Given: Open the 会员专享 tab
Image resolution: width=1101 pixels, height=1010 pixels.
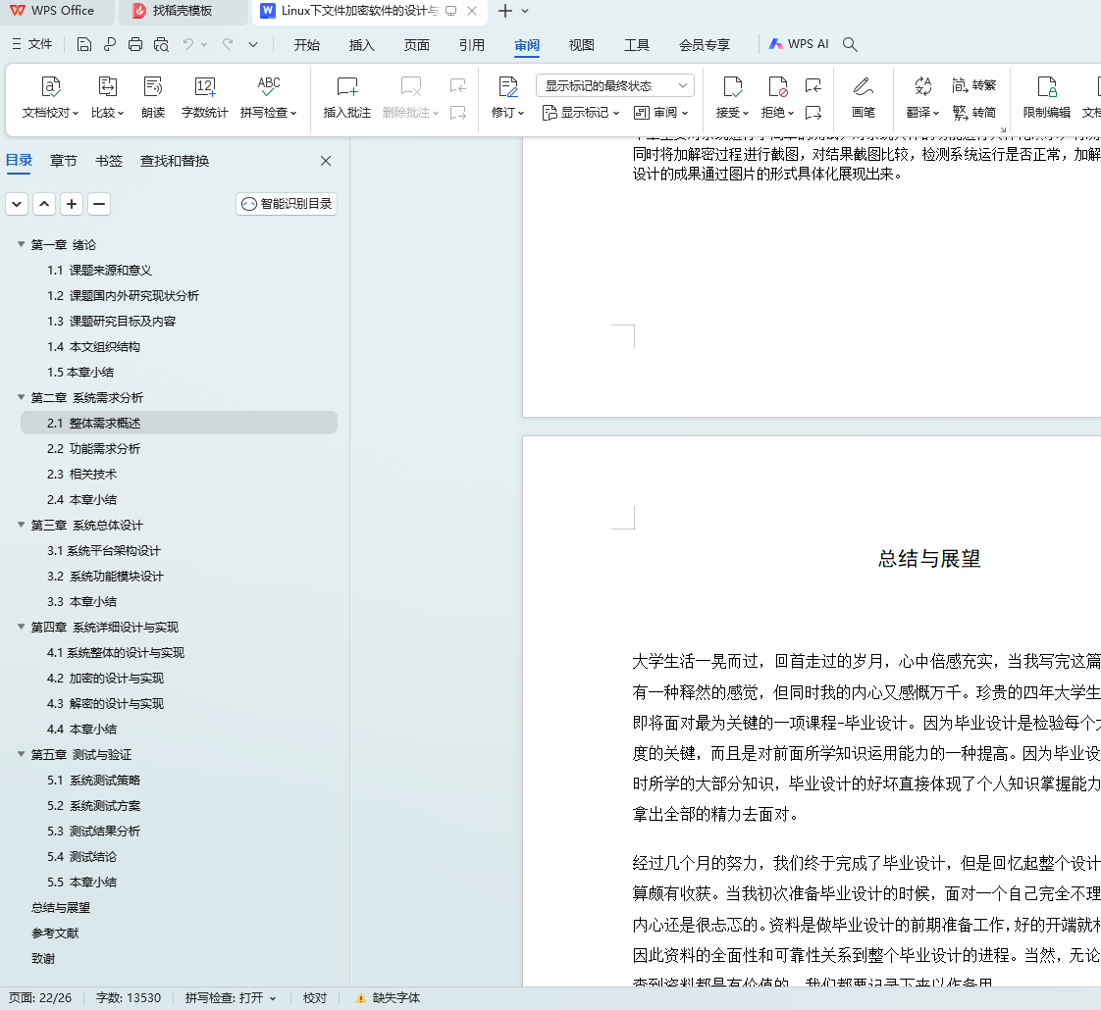Looking at the screenshot, I should pos(705,45).
